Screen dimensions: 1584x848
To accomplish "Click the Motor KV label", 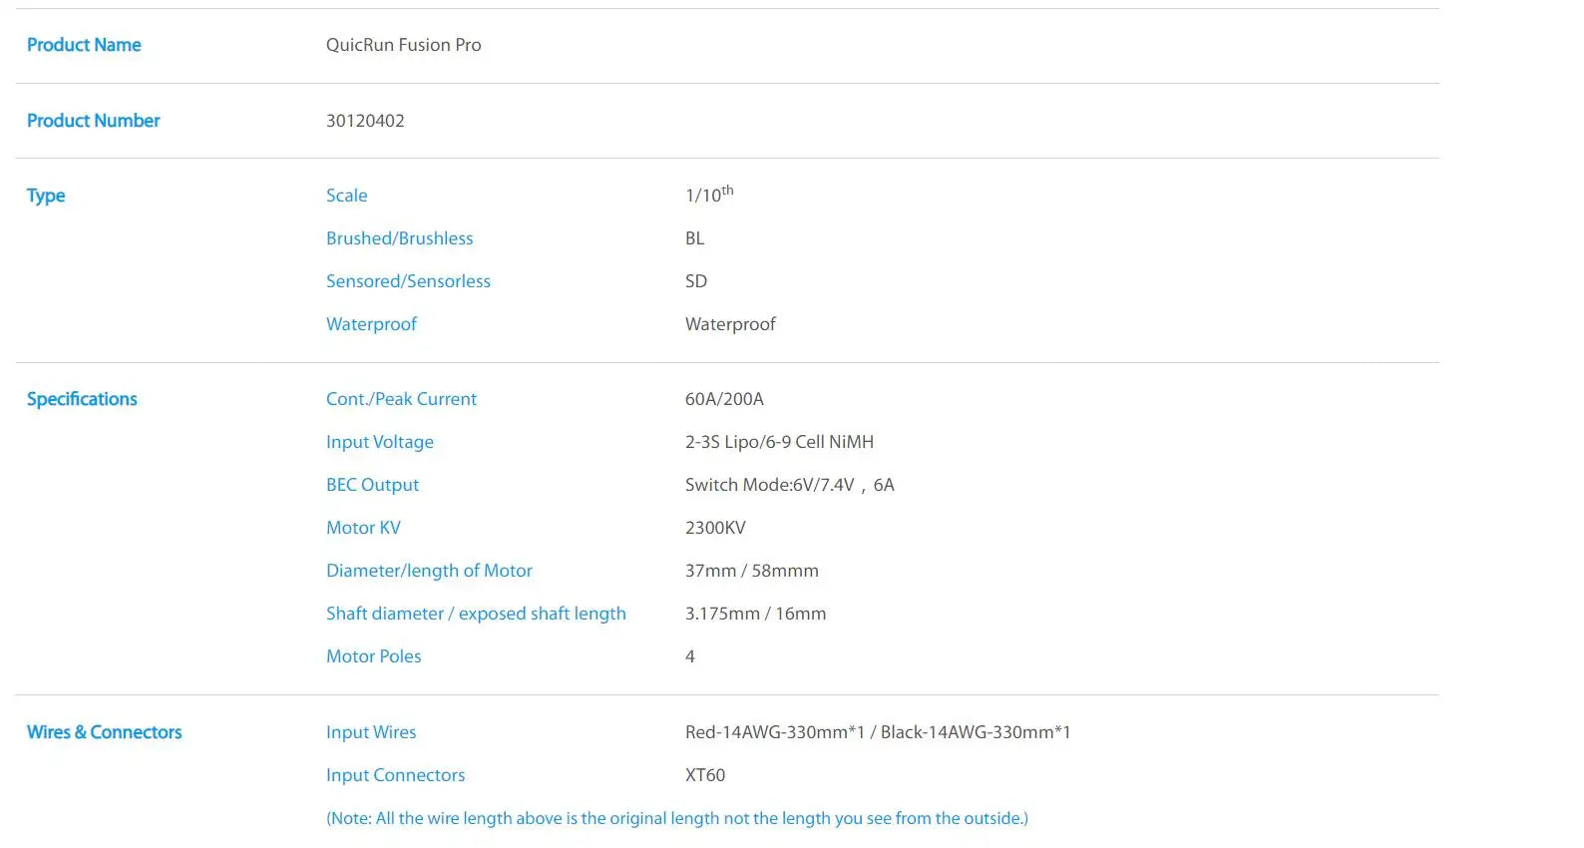I will pos(363,528).
